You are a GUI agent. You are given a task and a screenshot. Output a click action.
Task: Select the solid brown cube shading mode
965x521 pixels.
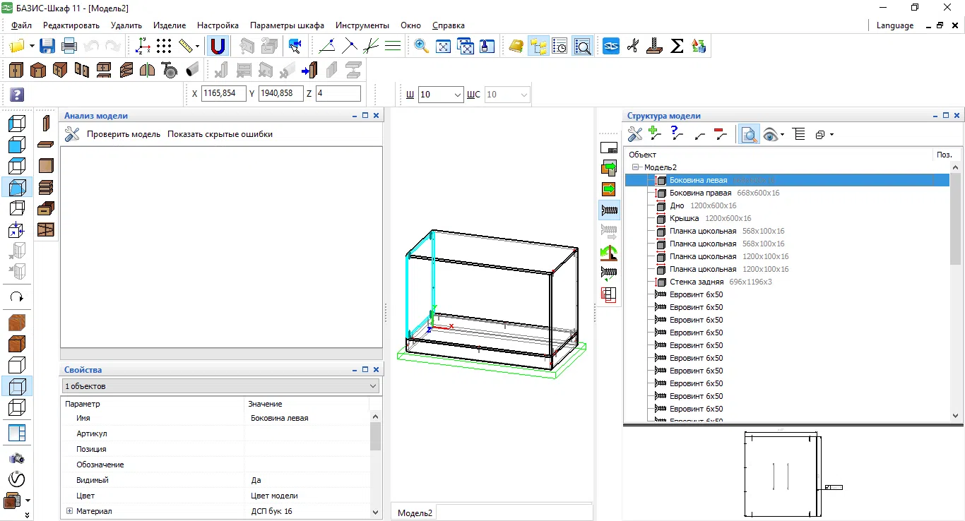[17, 344]
